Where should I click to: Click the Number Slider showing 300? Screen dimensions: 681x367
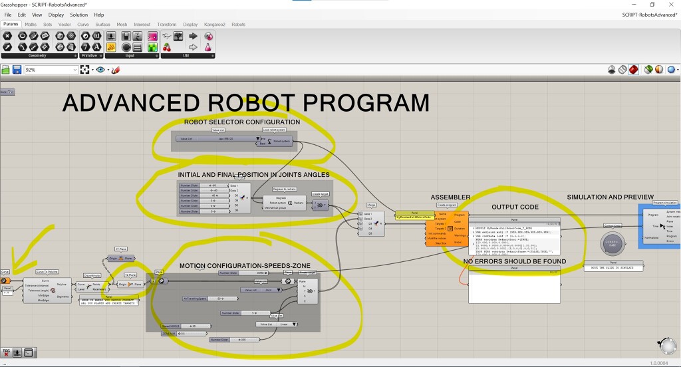click(x=235, y=340)
